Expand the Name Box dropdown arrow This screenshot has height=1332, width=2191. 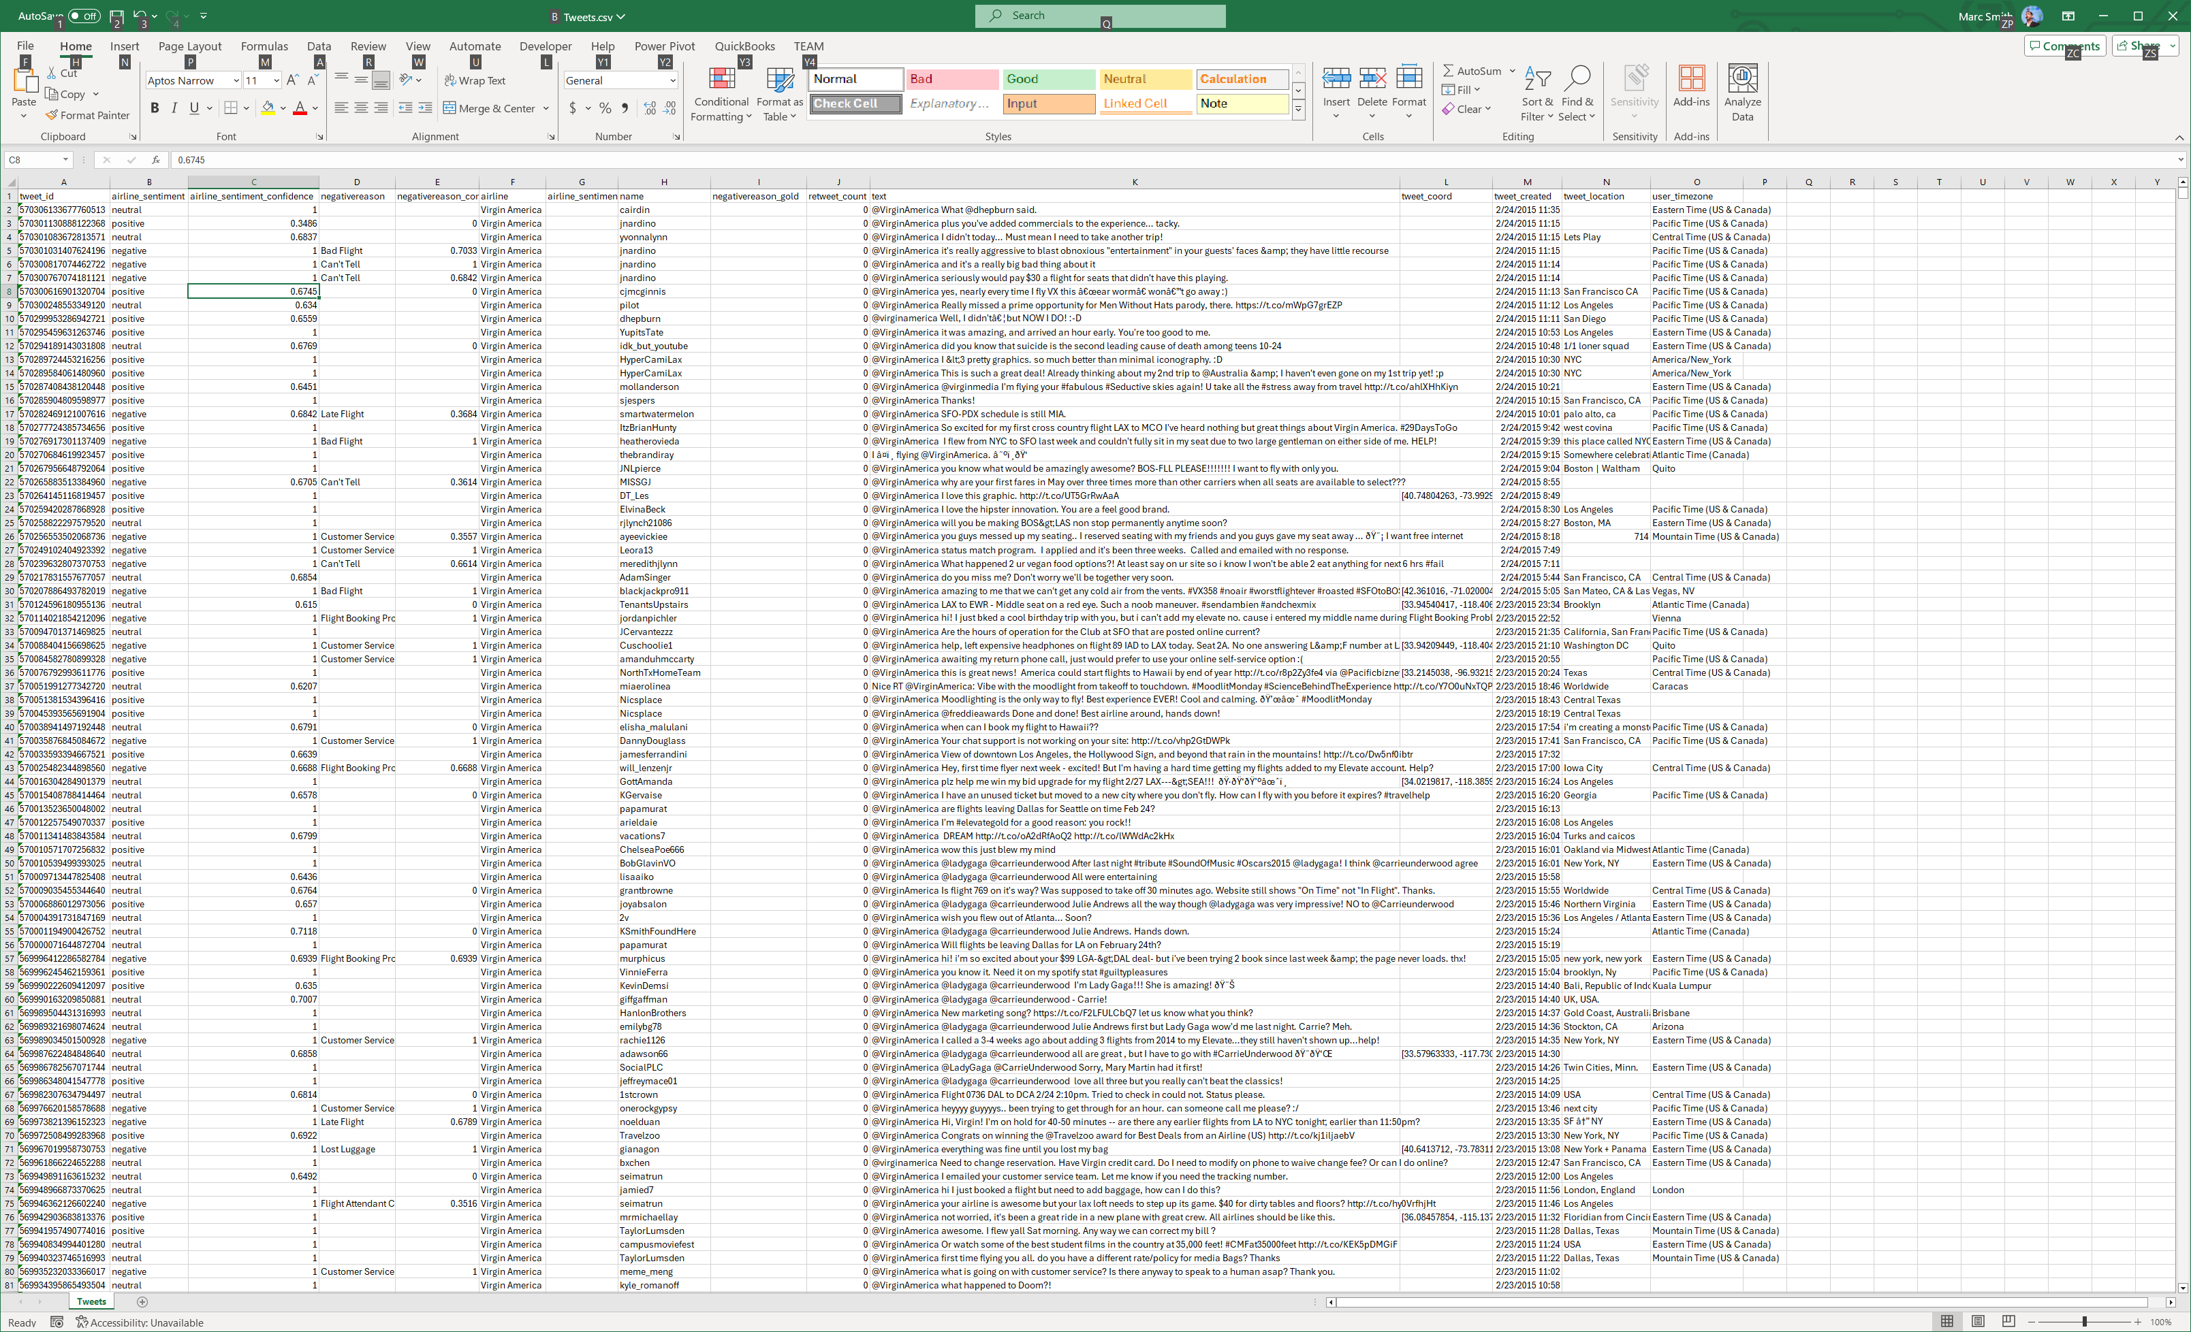coord(65,160)
